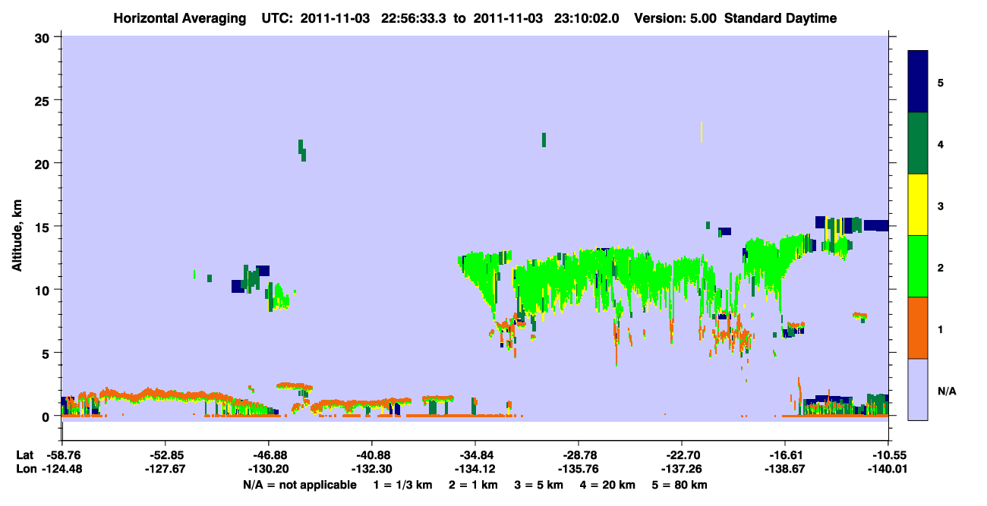The width and height of the screenshot is (987, 506).
Task: Click the latitude value -40.88
Action: tap(372, 455)
